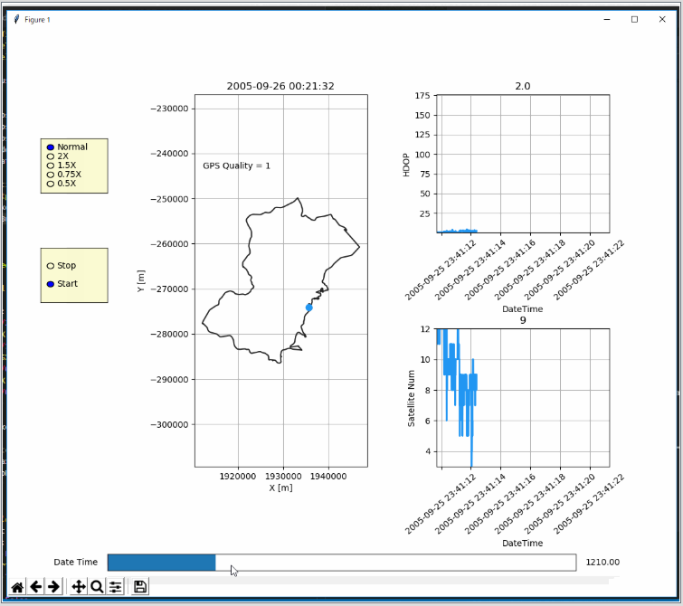683x606 pixels.
Task: Go forward to next view arrow
Action: pyautogui.click(x=53, y=587)
